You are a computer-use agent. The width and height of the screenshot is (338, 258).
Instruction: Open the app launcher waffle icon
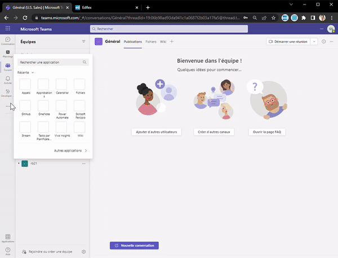click(x=8, y=29)
